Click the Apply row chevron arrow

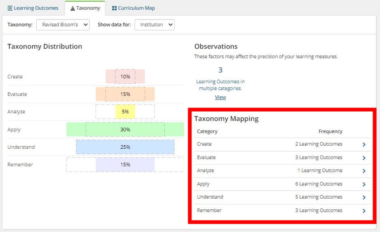coord(364,184)
